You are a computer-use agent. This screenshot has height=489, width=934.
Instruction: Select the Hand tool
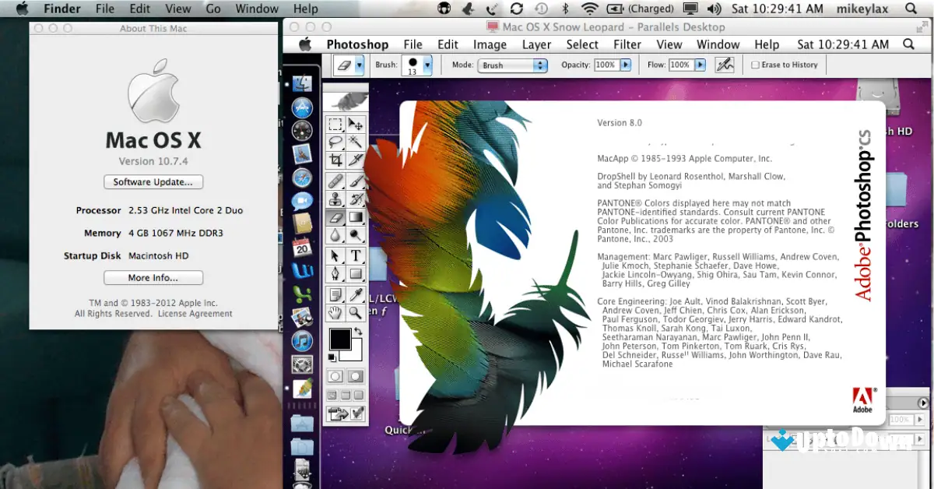[x=338, y=311]
